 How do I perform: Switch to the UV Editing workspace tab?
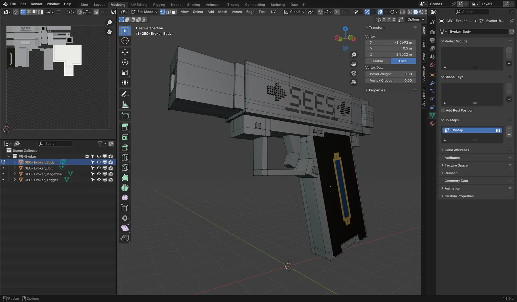click(139, 5)
